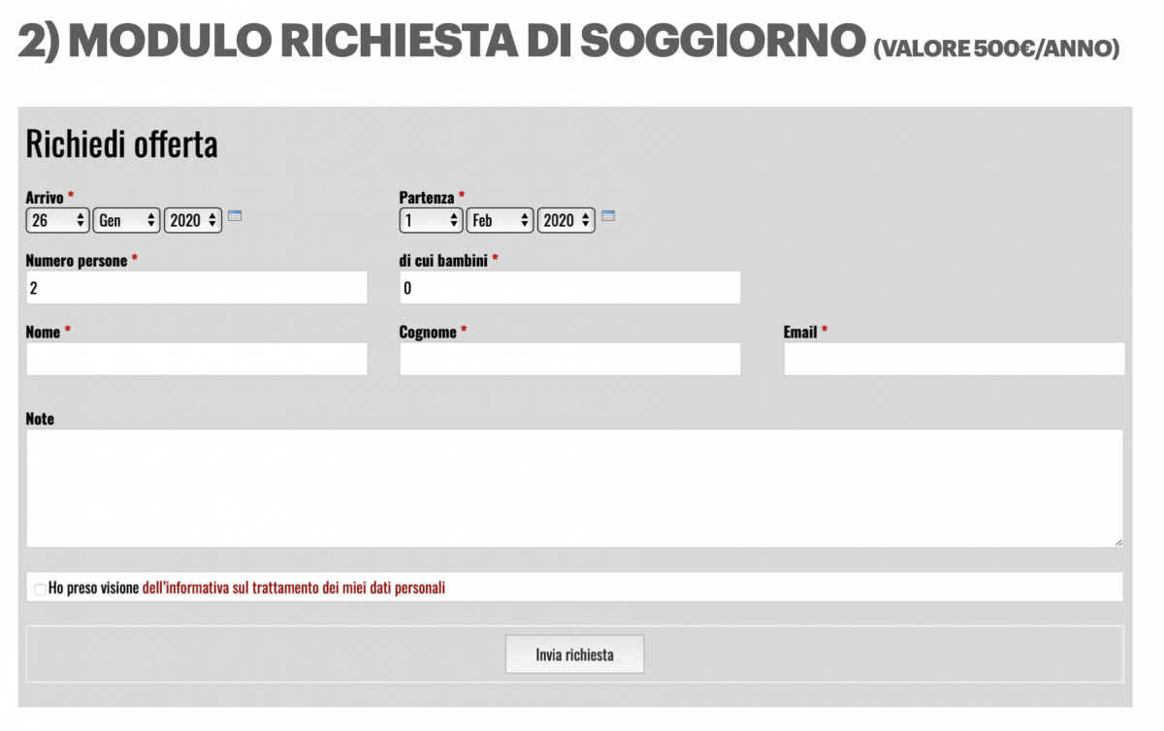Focus the Numero persone input field
Viewport: 1164px width, 731px height.
coord(197,288)
